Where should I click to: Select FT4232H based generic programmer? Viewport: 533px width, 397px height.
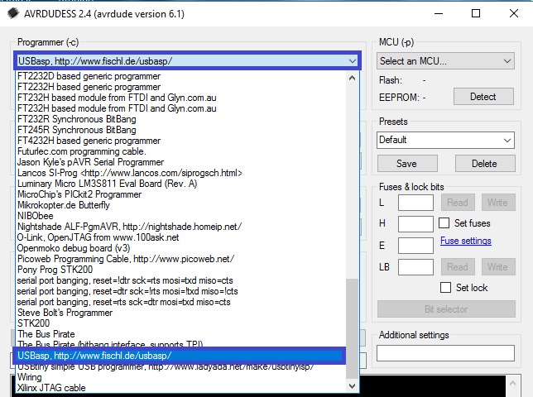pos(181,141)
